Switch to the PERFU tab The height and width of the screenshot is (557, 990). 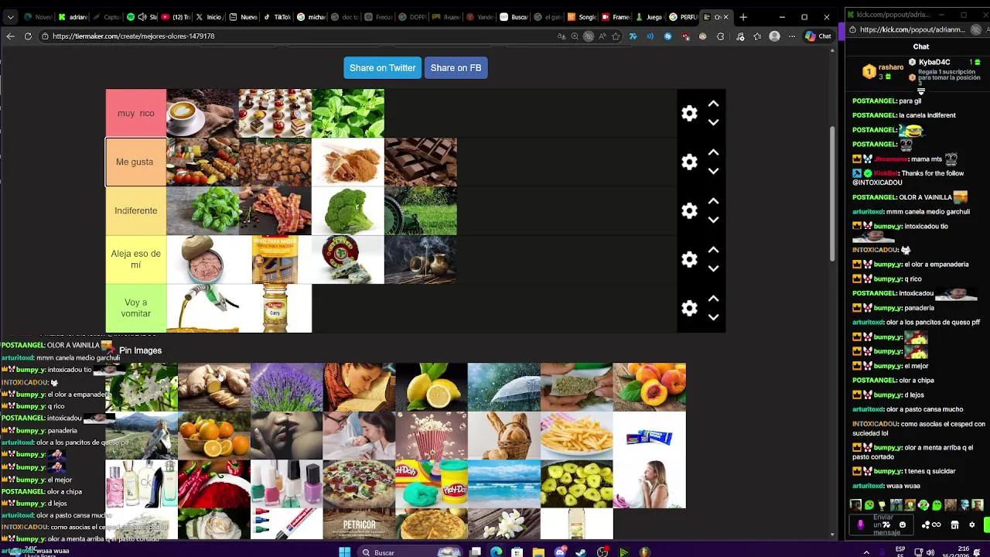[x=685, y=17]
